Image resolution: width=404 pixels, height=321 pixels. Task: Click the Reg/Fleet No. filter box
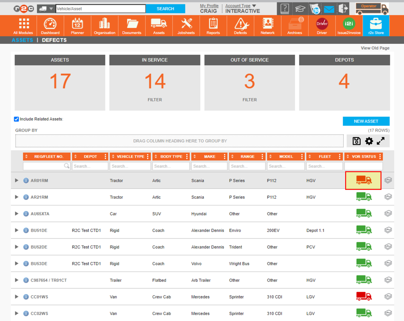pos(47,166)
